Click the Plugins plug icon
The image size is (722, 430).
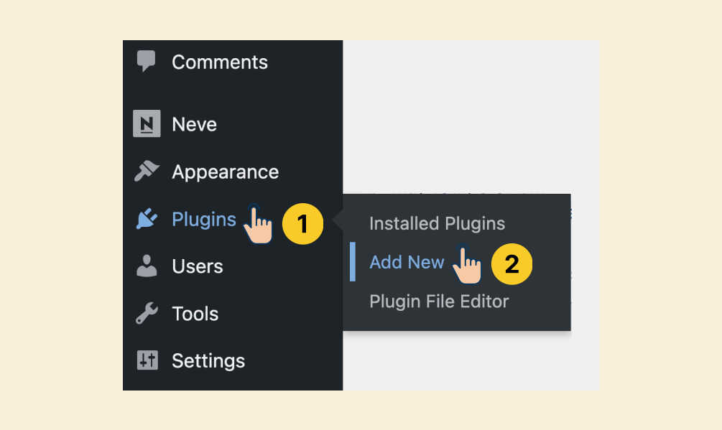pos(147,219)
